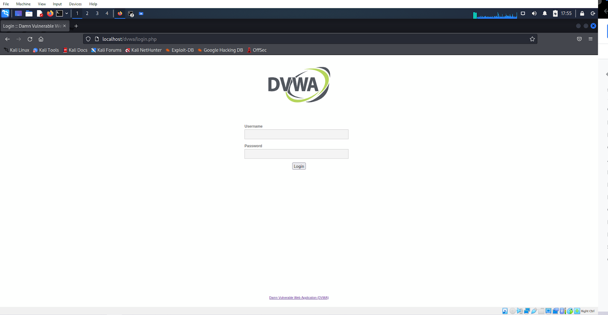Open the Kali Linux bookmark
608x315 pixels.
pos(16,50)
